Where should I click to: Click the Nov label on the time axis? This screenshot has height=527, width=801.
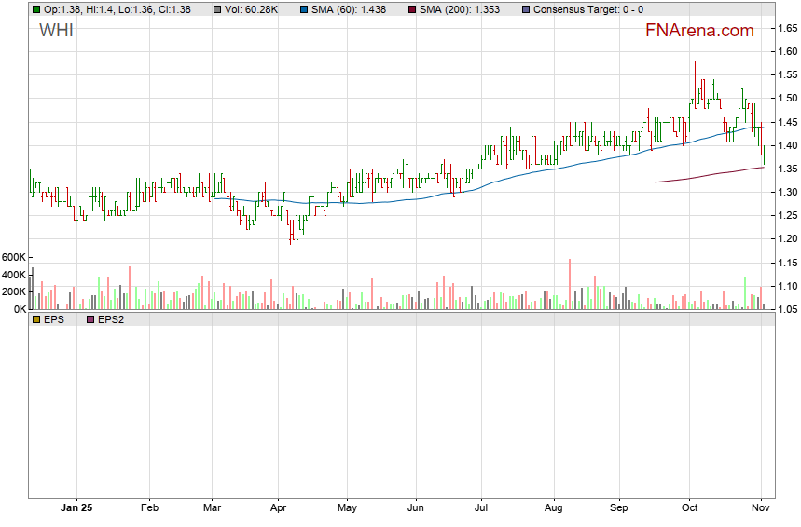(761, 508)
